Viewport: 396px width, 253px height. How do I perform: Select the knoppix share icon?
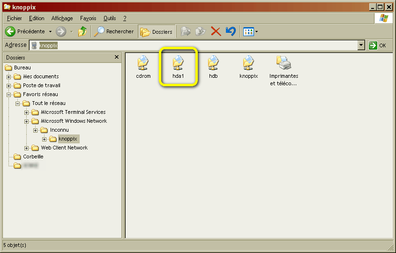pos(249,67)
